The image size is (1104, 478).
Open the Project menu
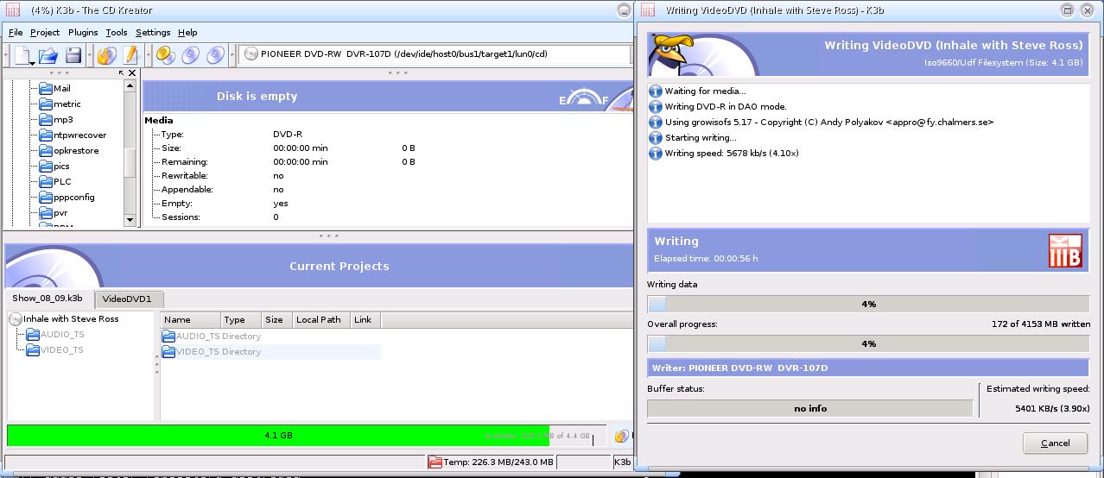[x=45, y=33]
